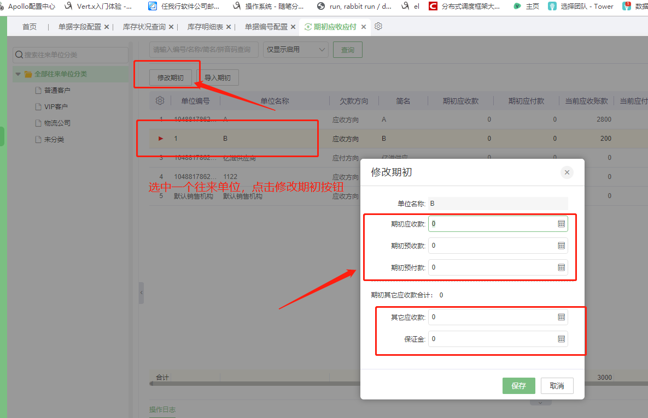Click the 其它应收款 input field
This screenshot has height=418, width=648.
click(x=498, y=317)
